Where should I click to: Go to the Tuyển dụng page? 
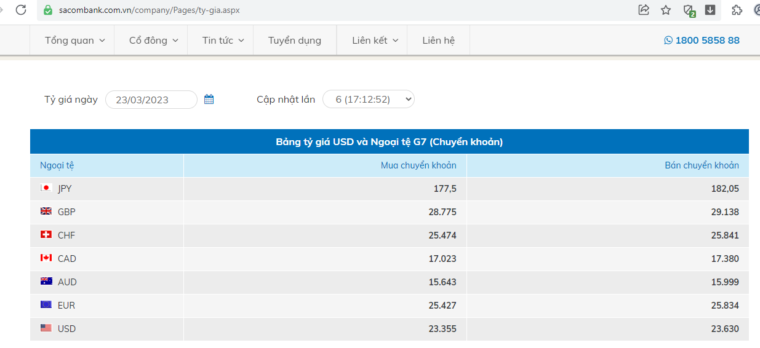(x=295, y=41)
